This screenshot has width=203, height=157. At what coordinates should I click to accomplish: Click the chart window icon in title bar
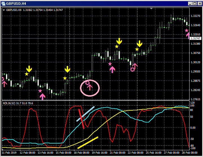click(3, 3)
